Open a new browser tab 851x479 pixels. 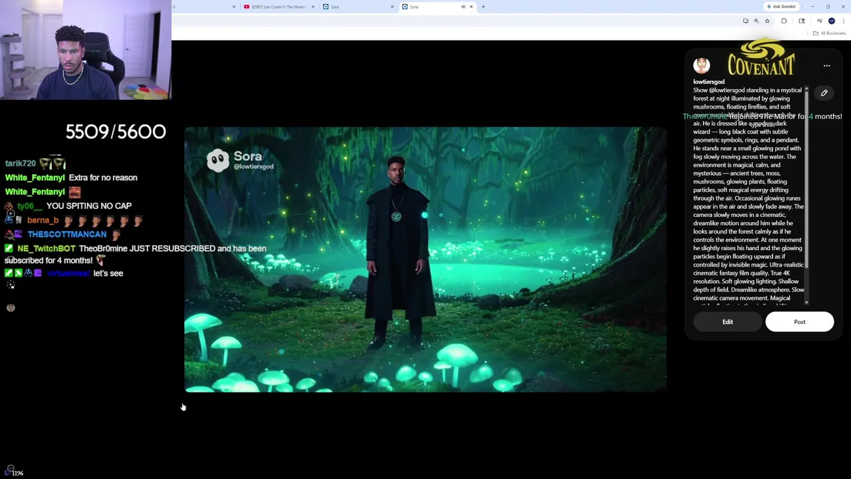pyautogui.click(x=483, y=7)
